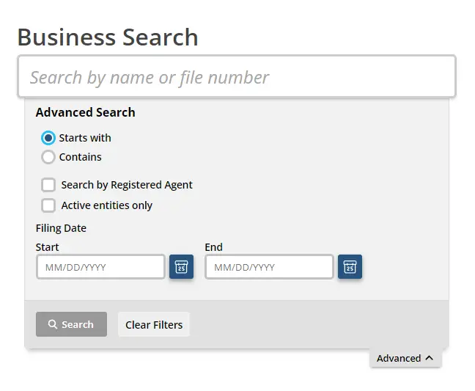475x391 pixels.
Task: Open the End date calendar picker
Action: pos(350,267)
